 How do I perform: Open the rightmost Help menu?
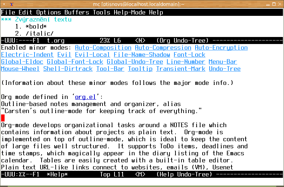click(x=156, y=12)
